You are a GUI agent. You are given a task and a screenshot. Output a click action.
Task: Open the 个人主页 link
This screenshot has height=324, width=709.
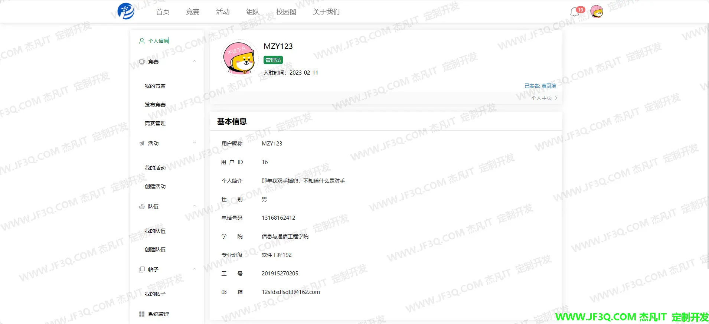click(544, 98)
